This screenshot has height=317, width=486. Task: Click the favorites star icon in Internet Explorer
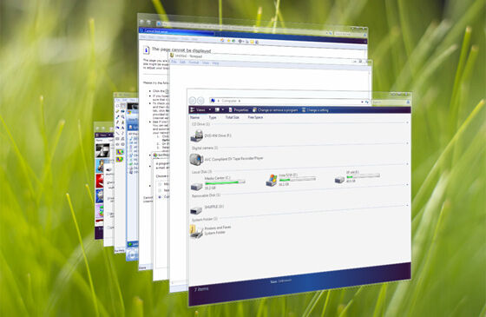228,41
